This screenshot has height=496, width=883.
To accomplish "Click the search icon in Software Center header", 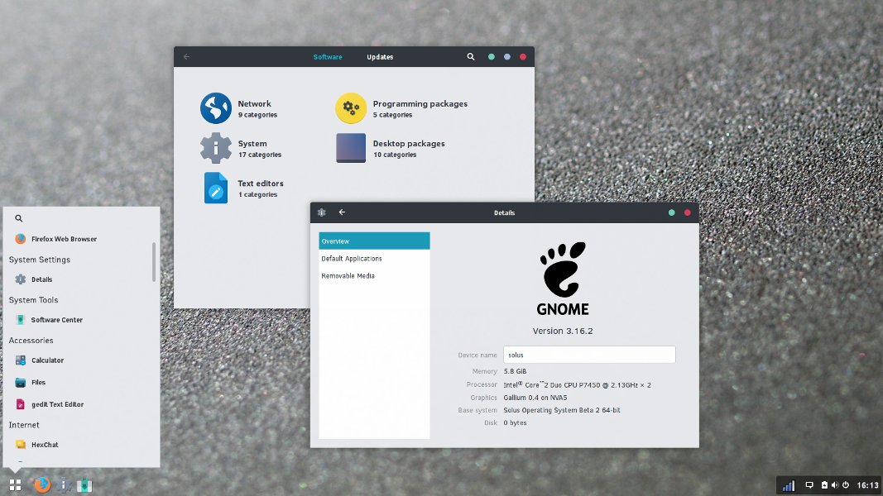I will click(471, 57).
